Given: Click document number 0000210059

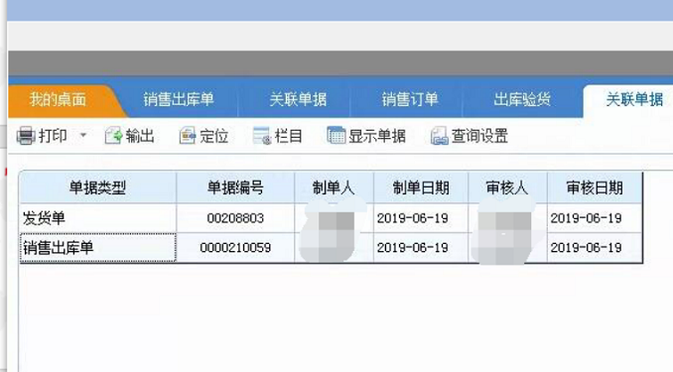Looking at the screenshot, I should tap(235, 248).
